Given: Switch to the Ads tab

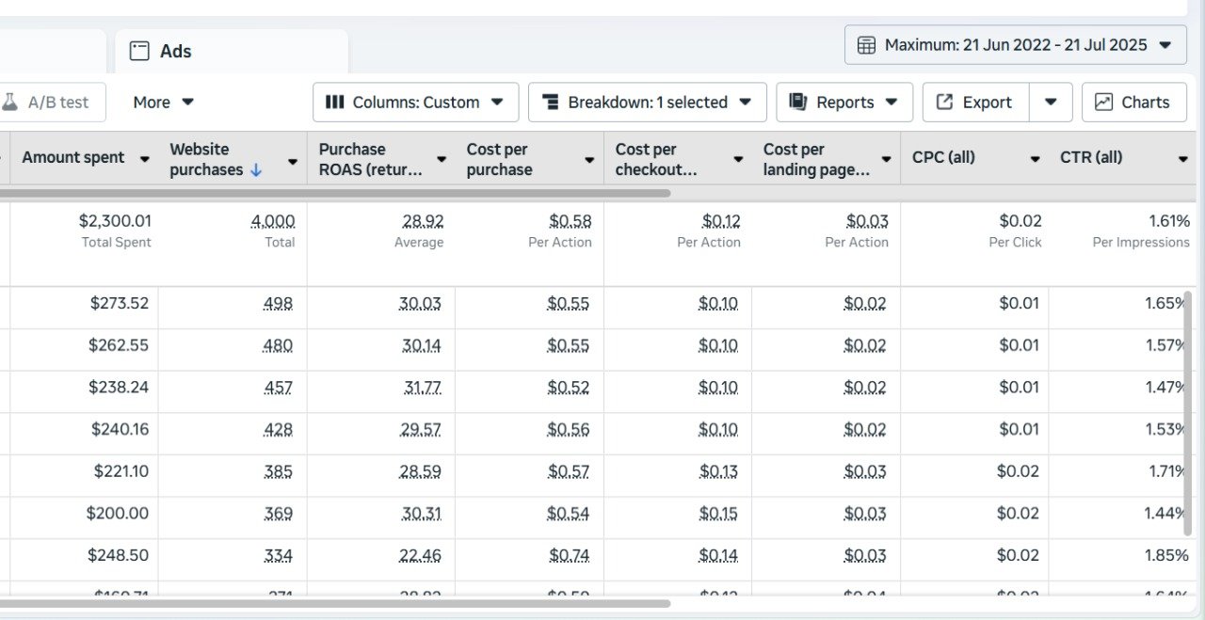Looking at the screenshot, I should (175, 51).
